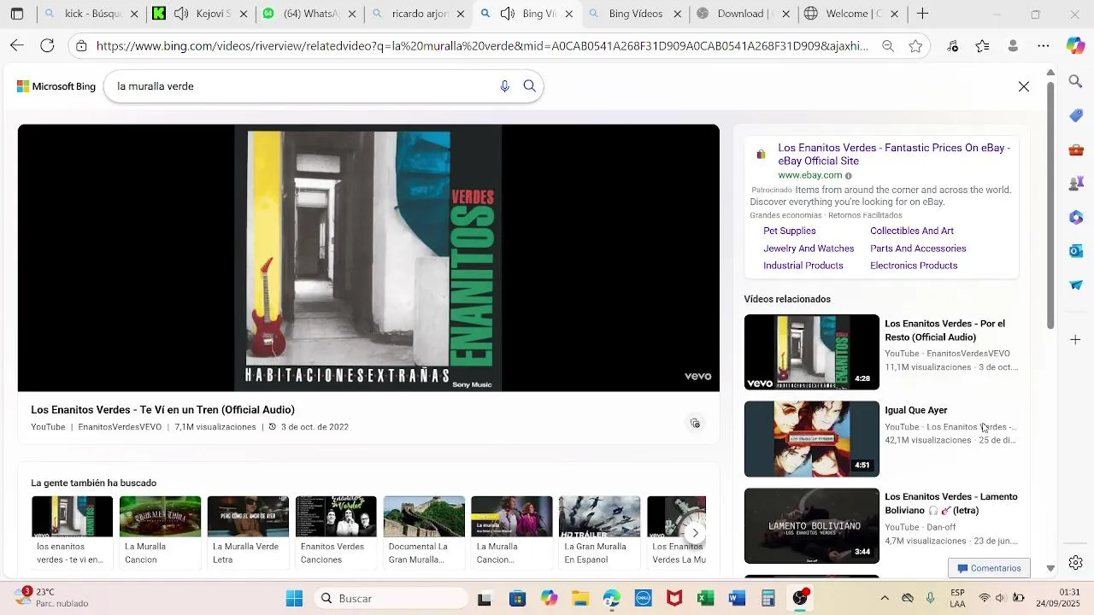This screenshot has width=1094, height=615.
Task: Open the tab actions menu
Action: (x=17, y=14)
